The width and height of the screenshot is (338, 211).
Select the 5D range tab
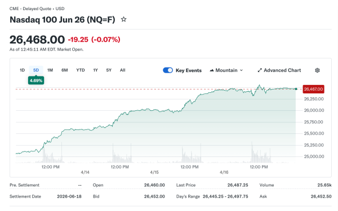[36, 70]
